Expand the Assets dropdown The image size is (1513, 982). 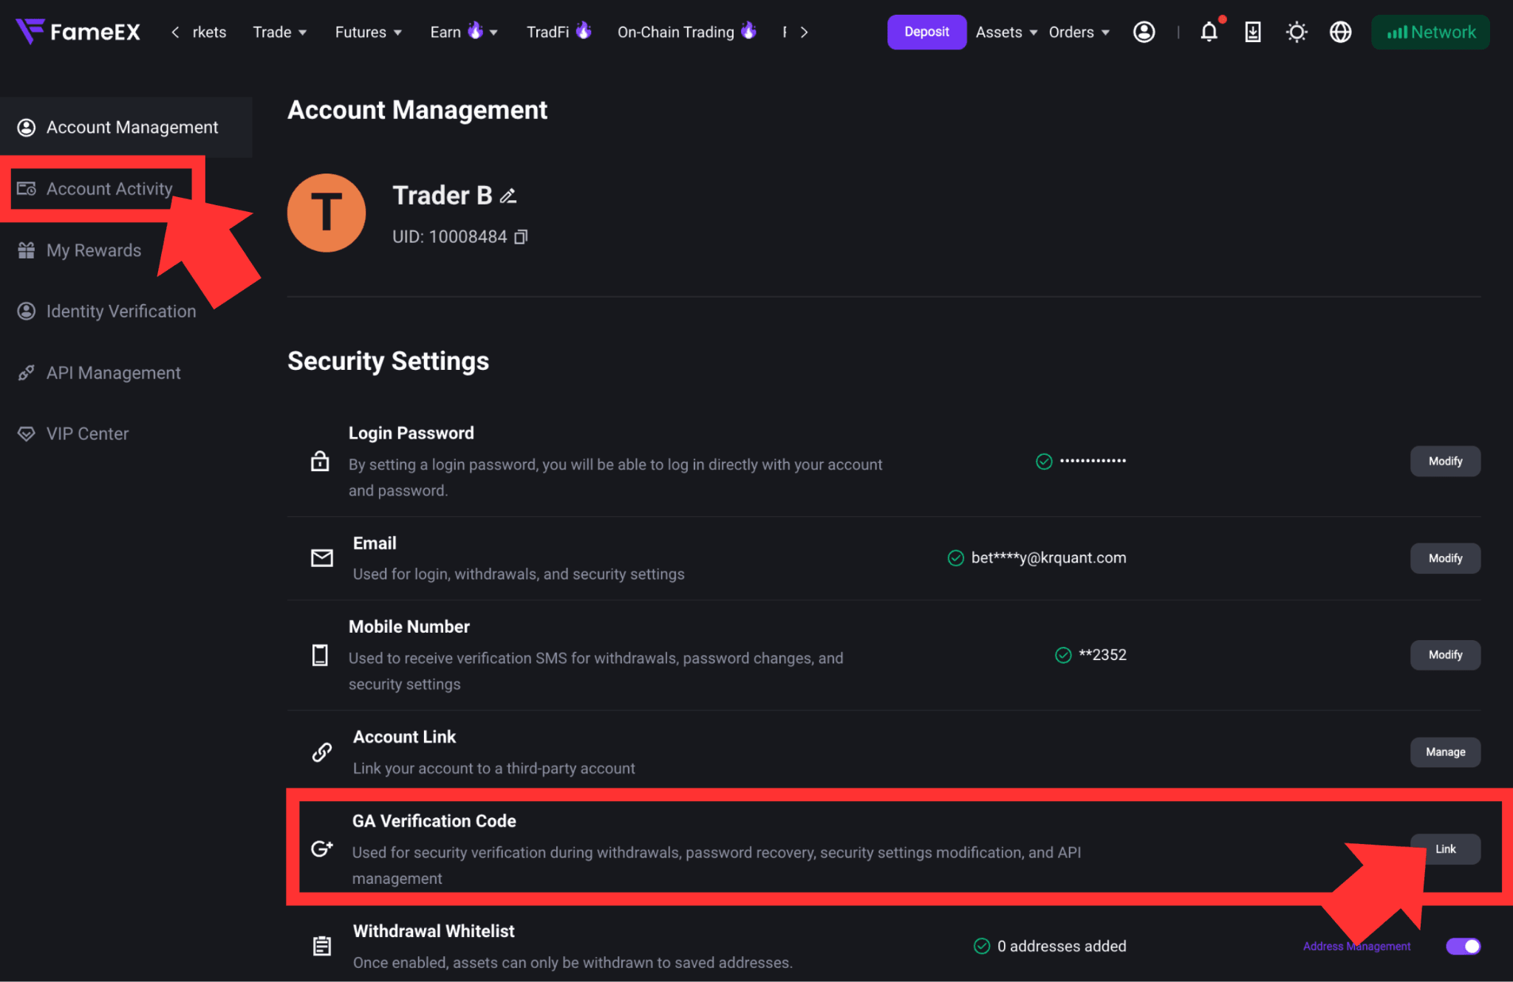[1006, 32]
